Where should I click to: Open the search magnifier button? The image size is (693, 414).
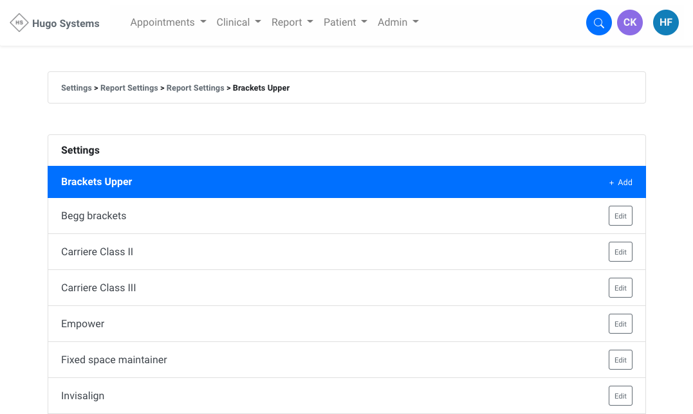tap(598, 23)
